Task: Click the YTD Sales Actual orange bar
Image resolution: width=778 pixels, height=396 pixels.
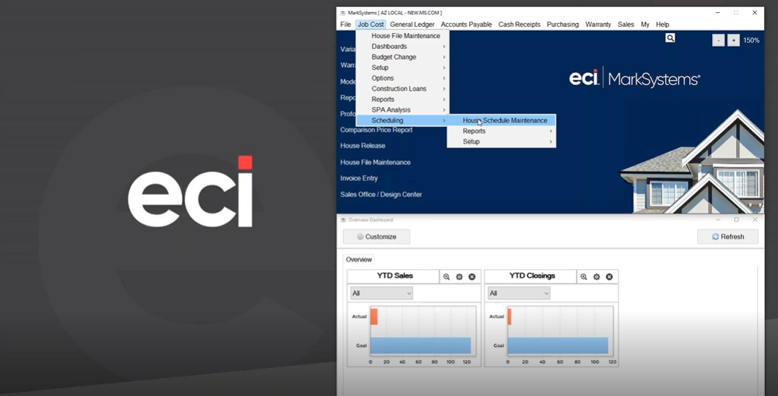Action: [373, 317]
